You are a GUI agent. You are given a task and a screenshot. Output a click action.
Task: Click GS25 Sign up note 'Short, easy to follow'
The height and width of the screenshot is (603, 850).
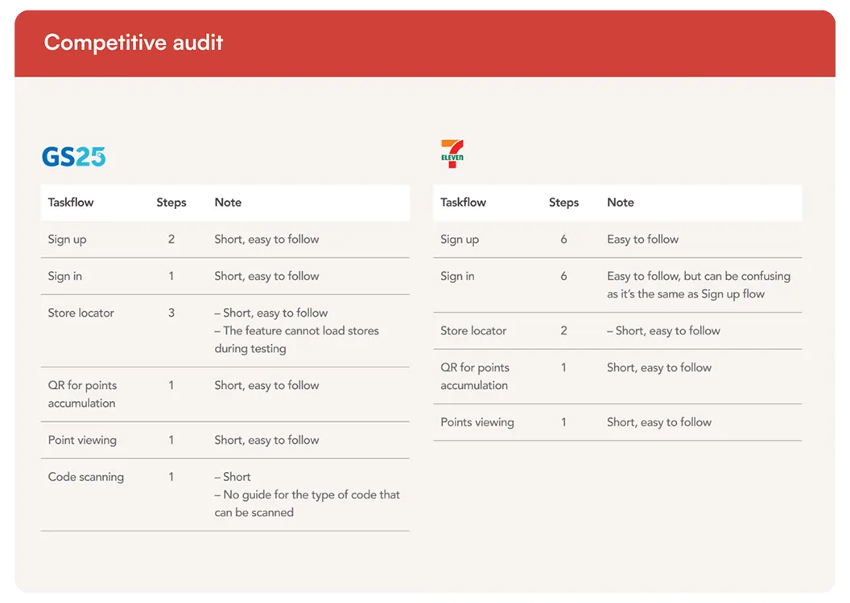(x=266, y=240)
